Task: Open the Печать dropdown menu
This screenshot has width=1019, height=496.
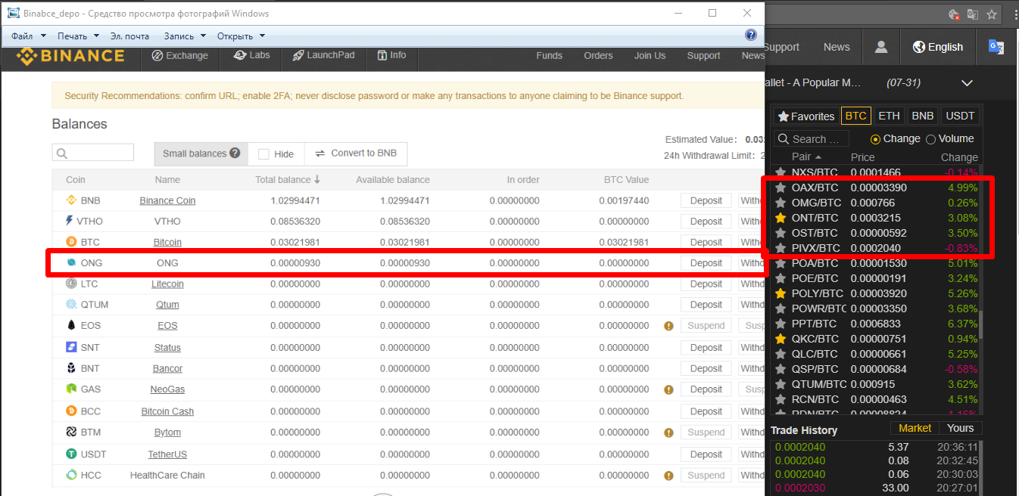Action: point(78,36)
